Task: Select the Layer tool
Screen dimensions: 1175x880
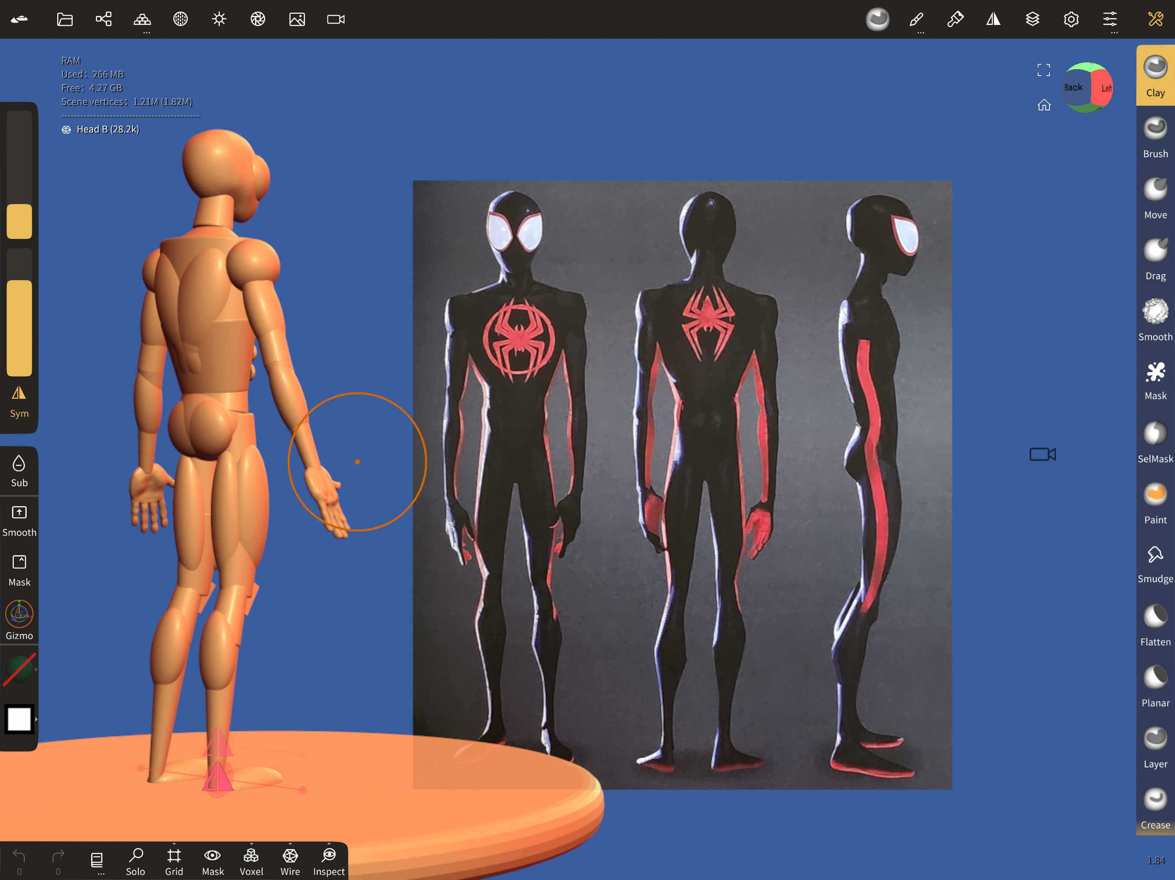Action: (x=1155, y=747)
